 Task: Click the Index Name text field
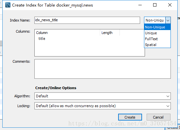(87, 20)
